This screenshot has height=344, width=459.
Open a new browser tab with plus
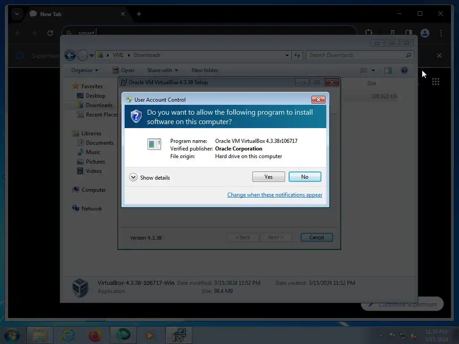139,14
